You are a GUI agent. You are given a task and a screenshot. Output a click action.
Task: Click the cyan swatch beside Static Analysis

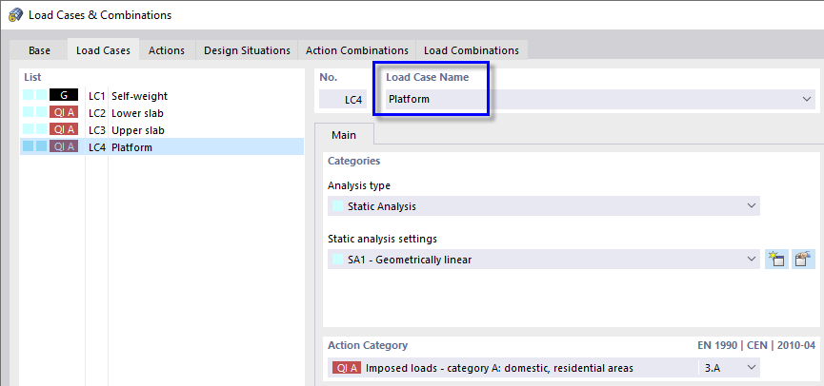[338, 206]
